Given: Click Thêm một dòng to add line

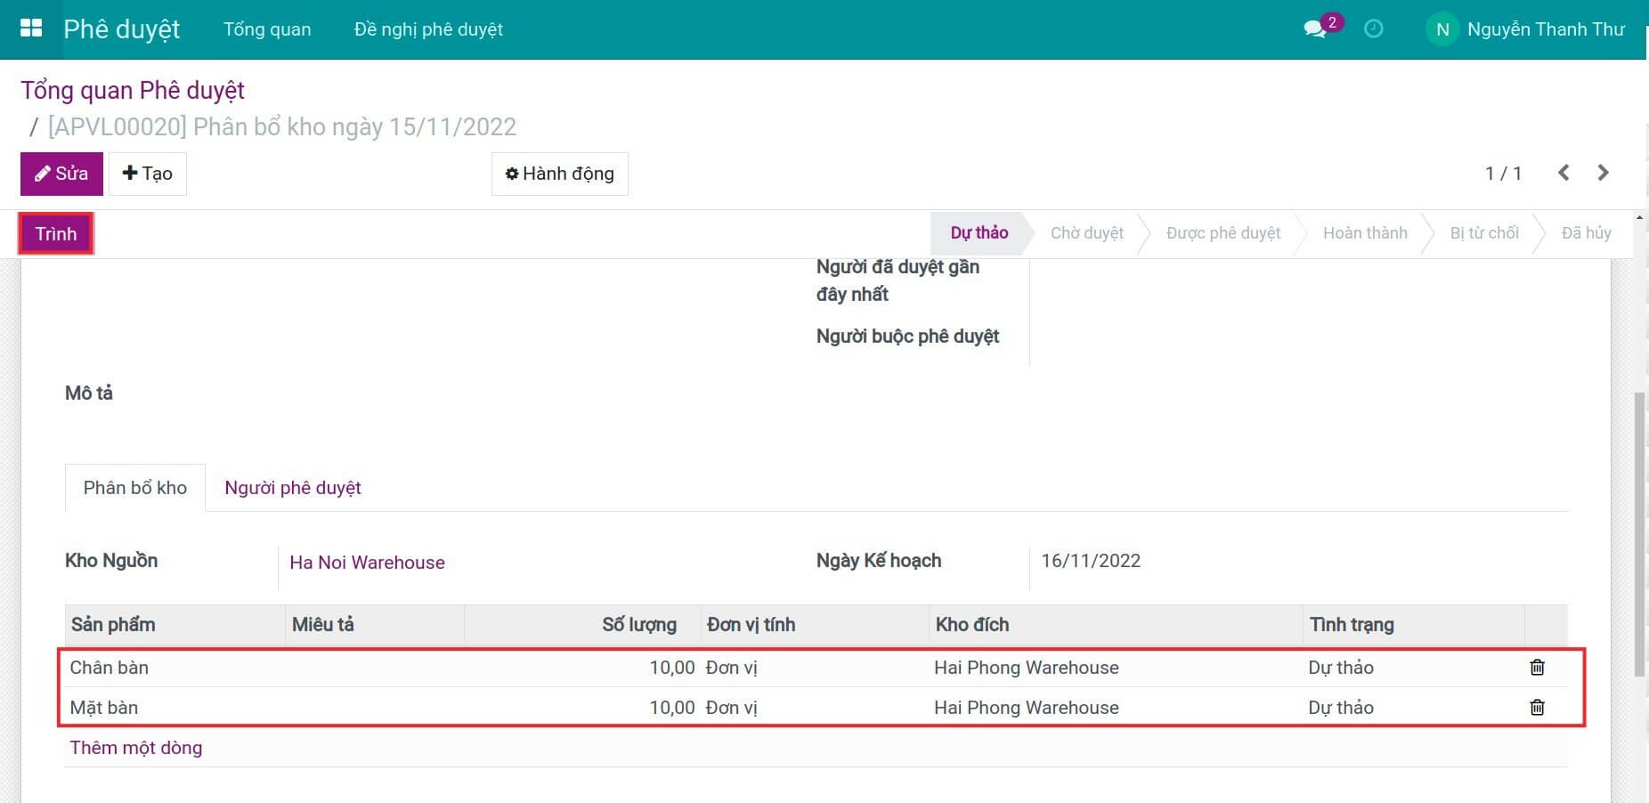Looking at the screenshot, I should click(x=136, y=748).
